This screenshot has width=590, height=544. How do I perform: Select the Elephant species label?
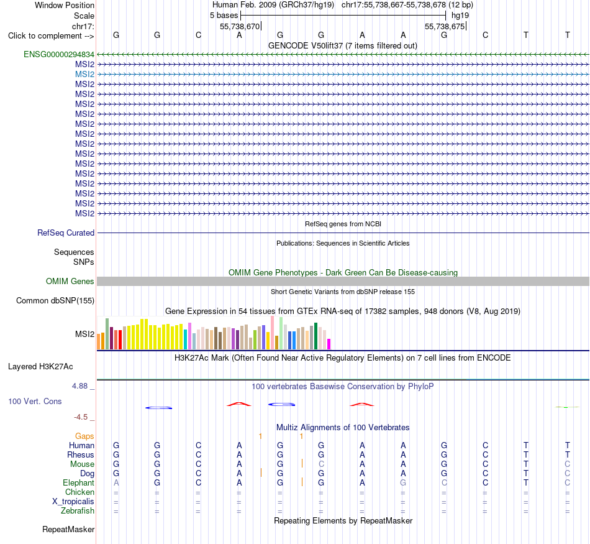(79, 482)
